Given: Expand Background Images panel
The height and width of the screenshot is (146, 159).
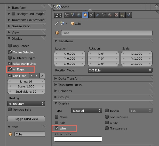Looking at the screenshot, I should coord(9,14).
